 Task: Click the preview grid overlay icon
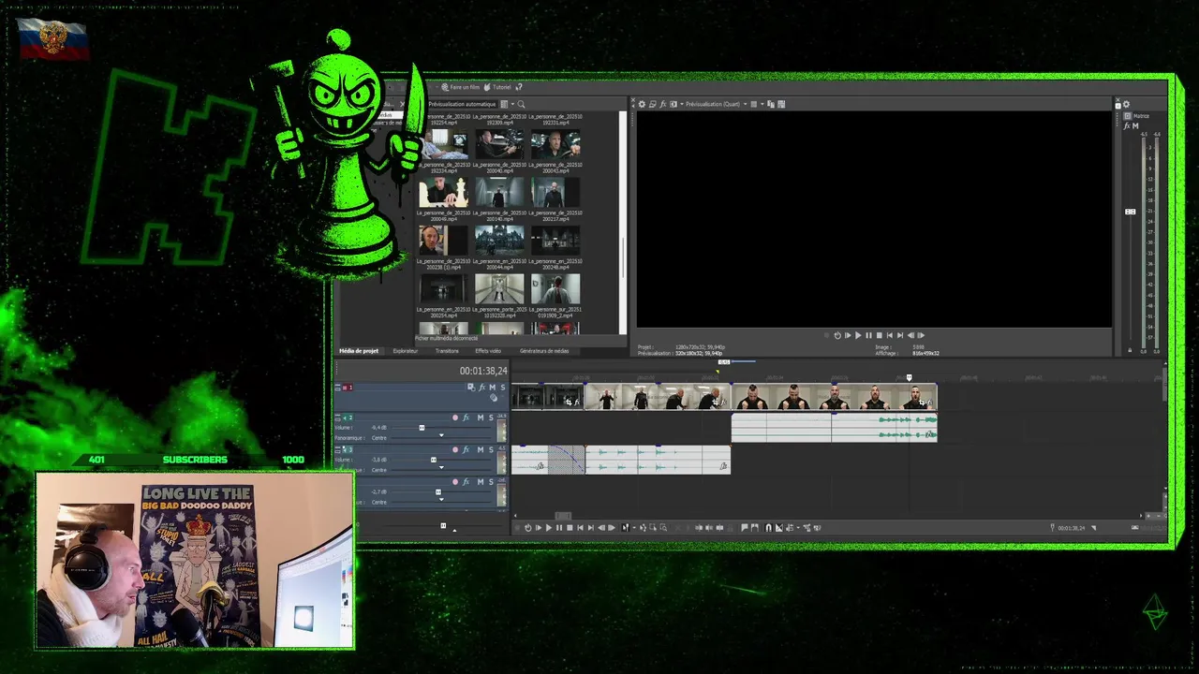754,104
